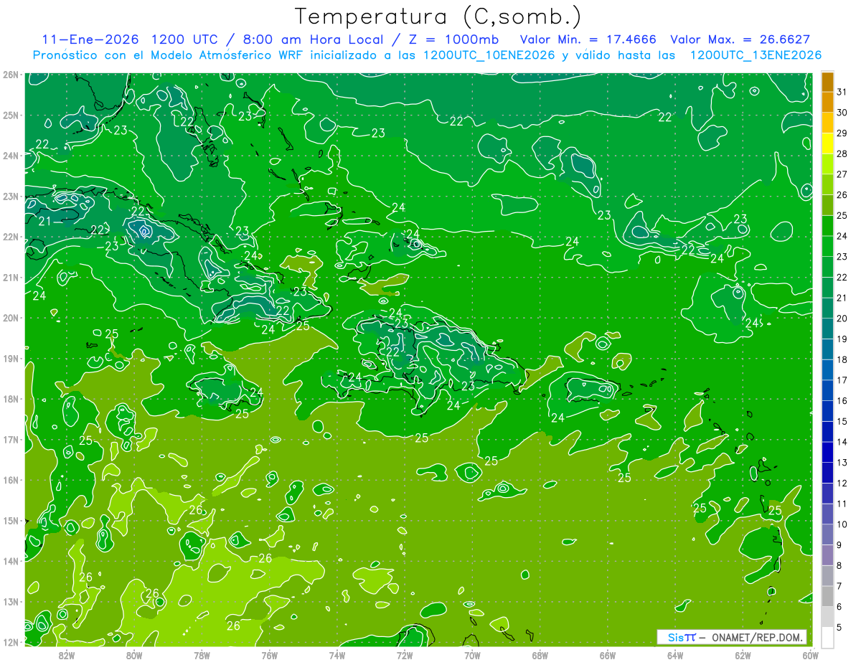
Task: Click the legend value '13'
Action: (842, 463)
